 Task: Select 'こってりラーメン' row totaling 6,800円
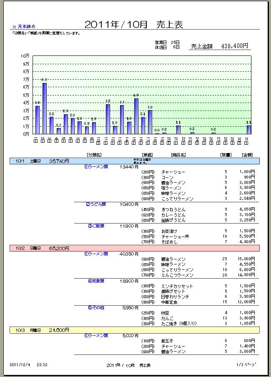coord(198,270)
